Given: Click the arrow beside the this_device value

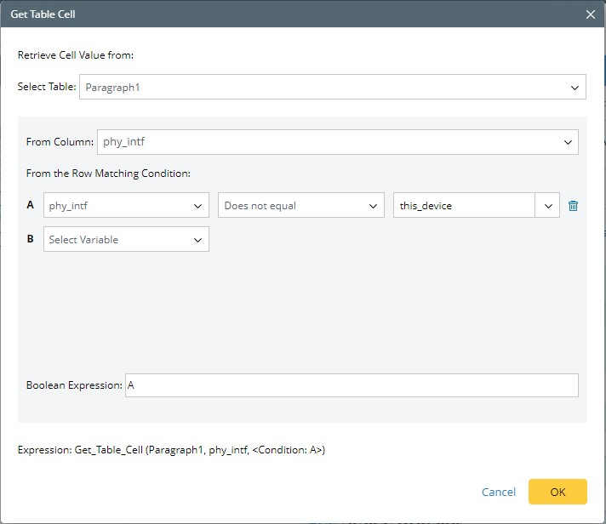Looking at the screenshot, I should (x=547, y=206).
